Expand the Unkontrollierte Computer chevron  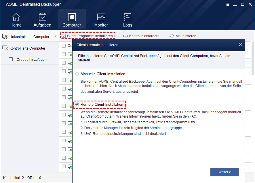[56, 36]
